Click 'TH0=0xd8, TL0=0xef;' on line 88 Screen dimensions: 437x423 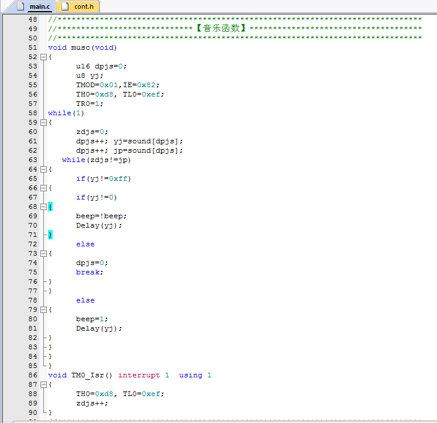120,394
